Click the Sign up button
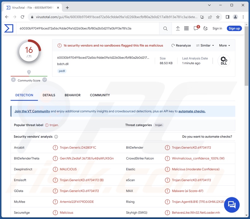The image size is (250, 219). [234, 28]
